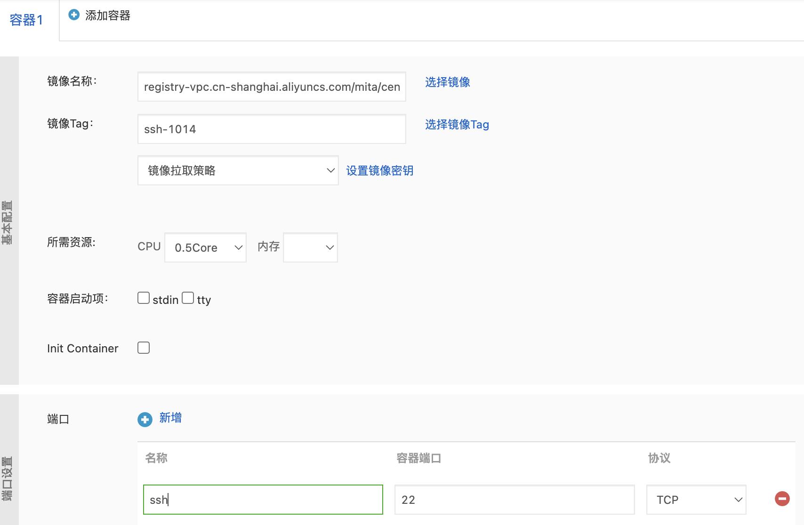The height and width of the screenshot is (525, 804).
Task: Click the 设置镜像密钥 link
Action: [380, 171]
